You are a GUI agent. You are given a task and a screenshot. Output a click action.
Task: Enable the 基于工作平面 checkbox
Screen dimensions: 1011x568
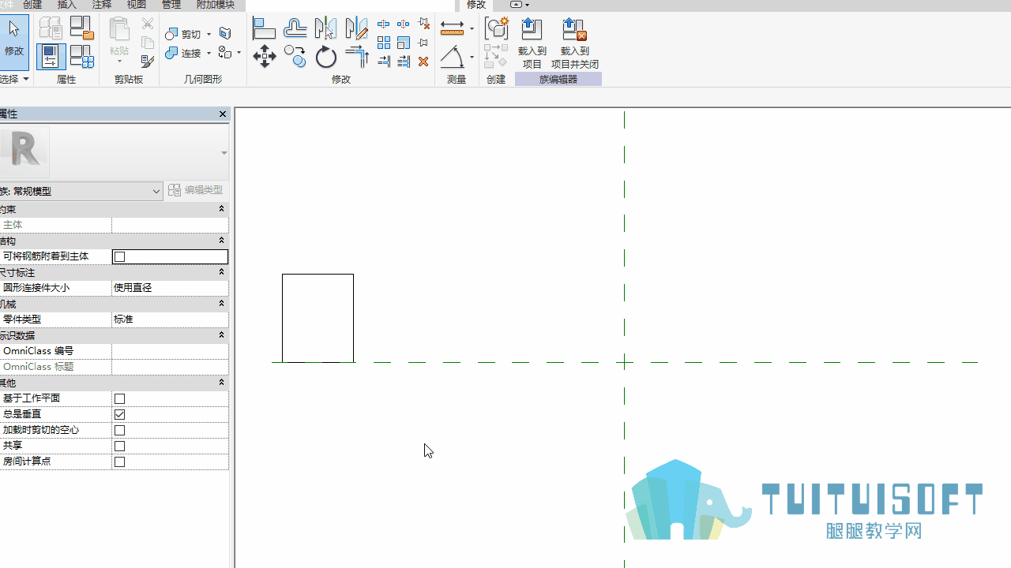[x=119, y=398]
